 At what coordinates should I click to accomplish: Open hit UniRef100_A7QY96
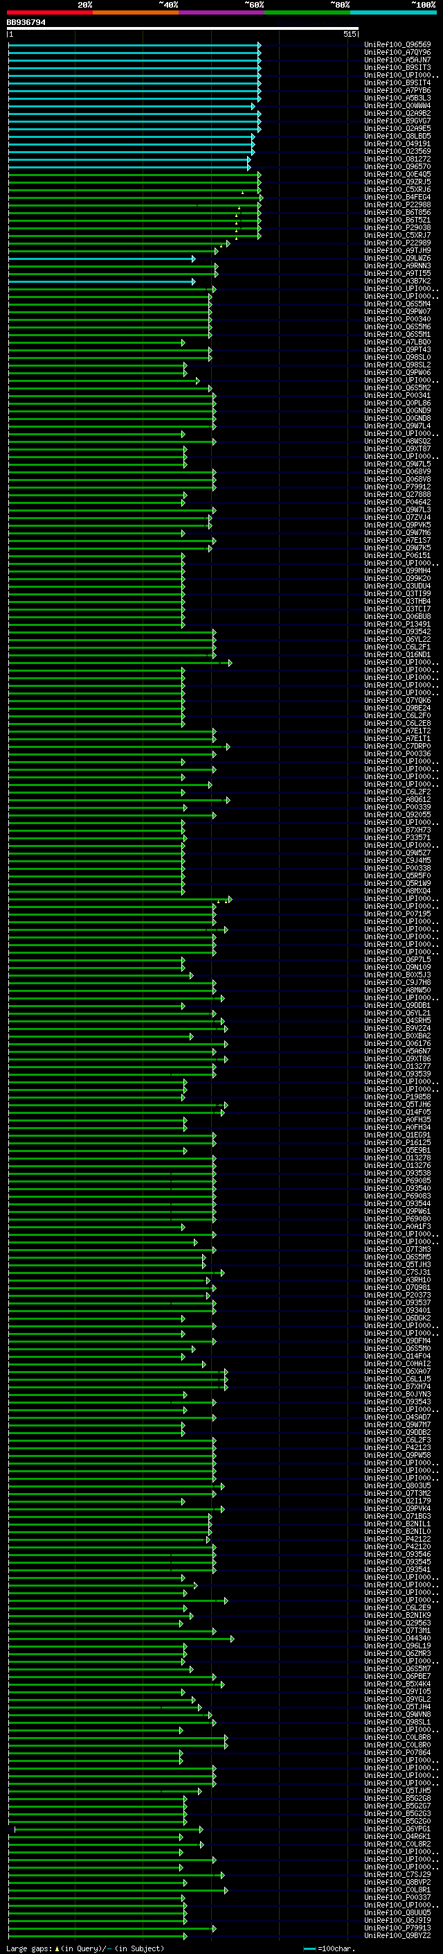[x=397, y=53]
